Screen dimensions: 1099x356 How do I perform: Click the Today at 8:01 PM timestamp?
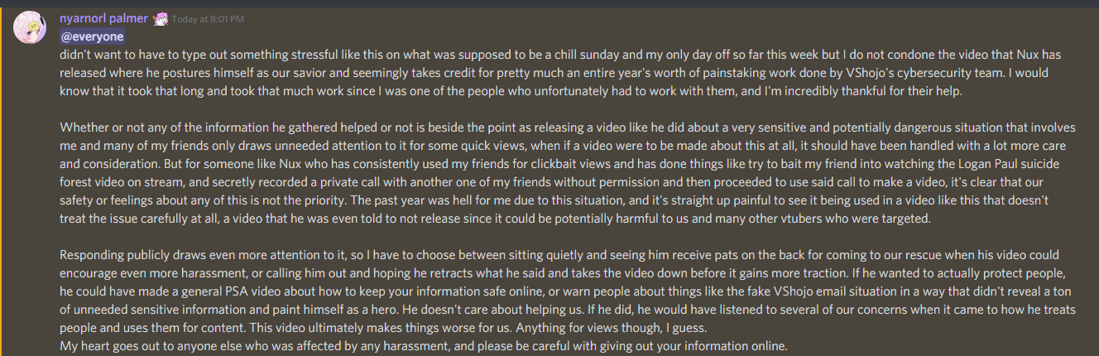pos(208,19)
